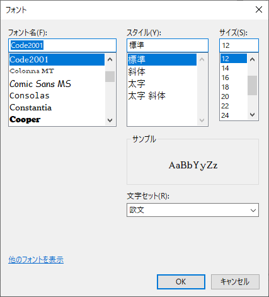Screen dimensions: 269x297
Task: Click the フォント名 text field
Action: point(62,45)
